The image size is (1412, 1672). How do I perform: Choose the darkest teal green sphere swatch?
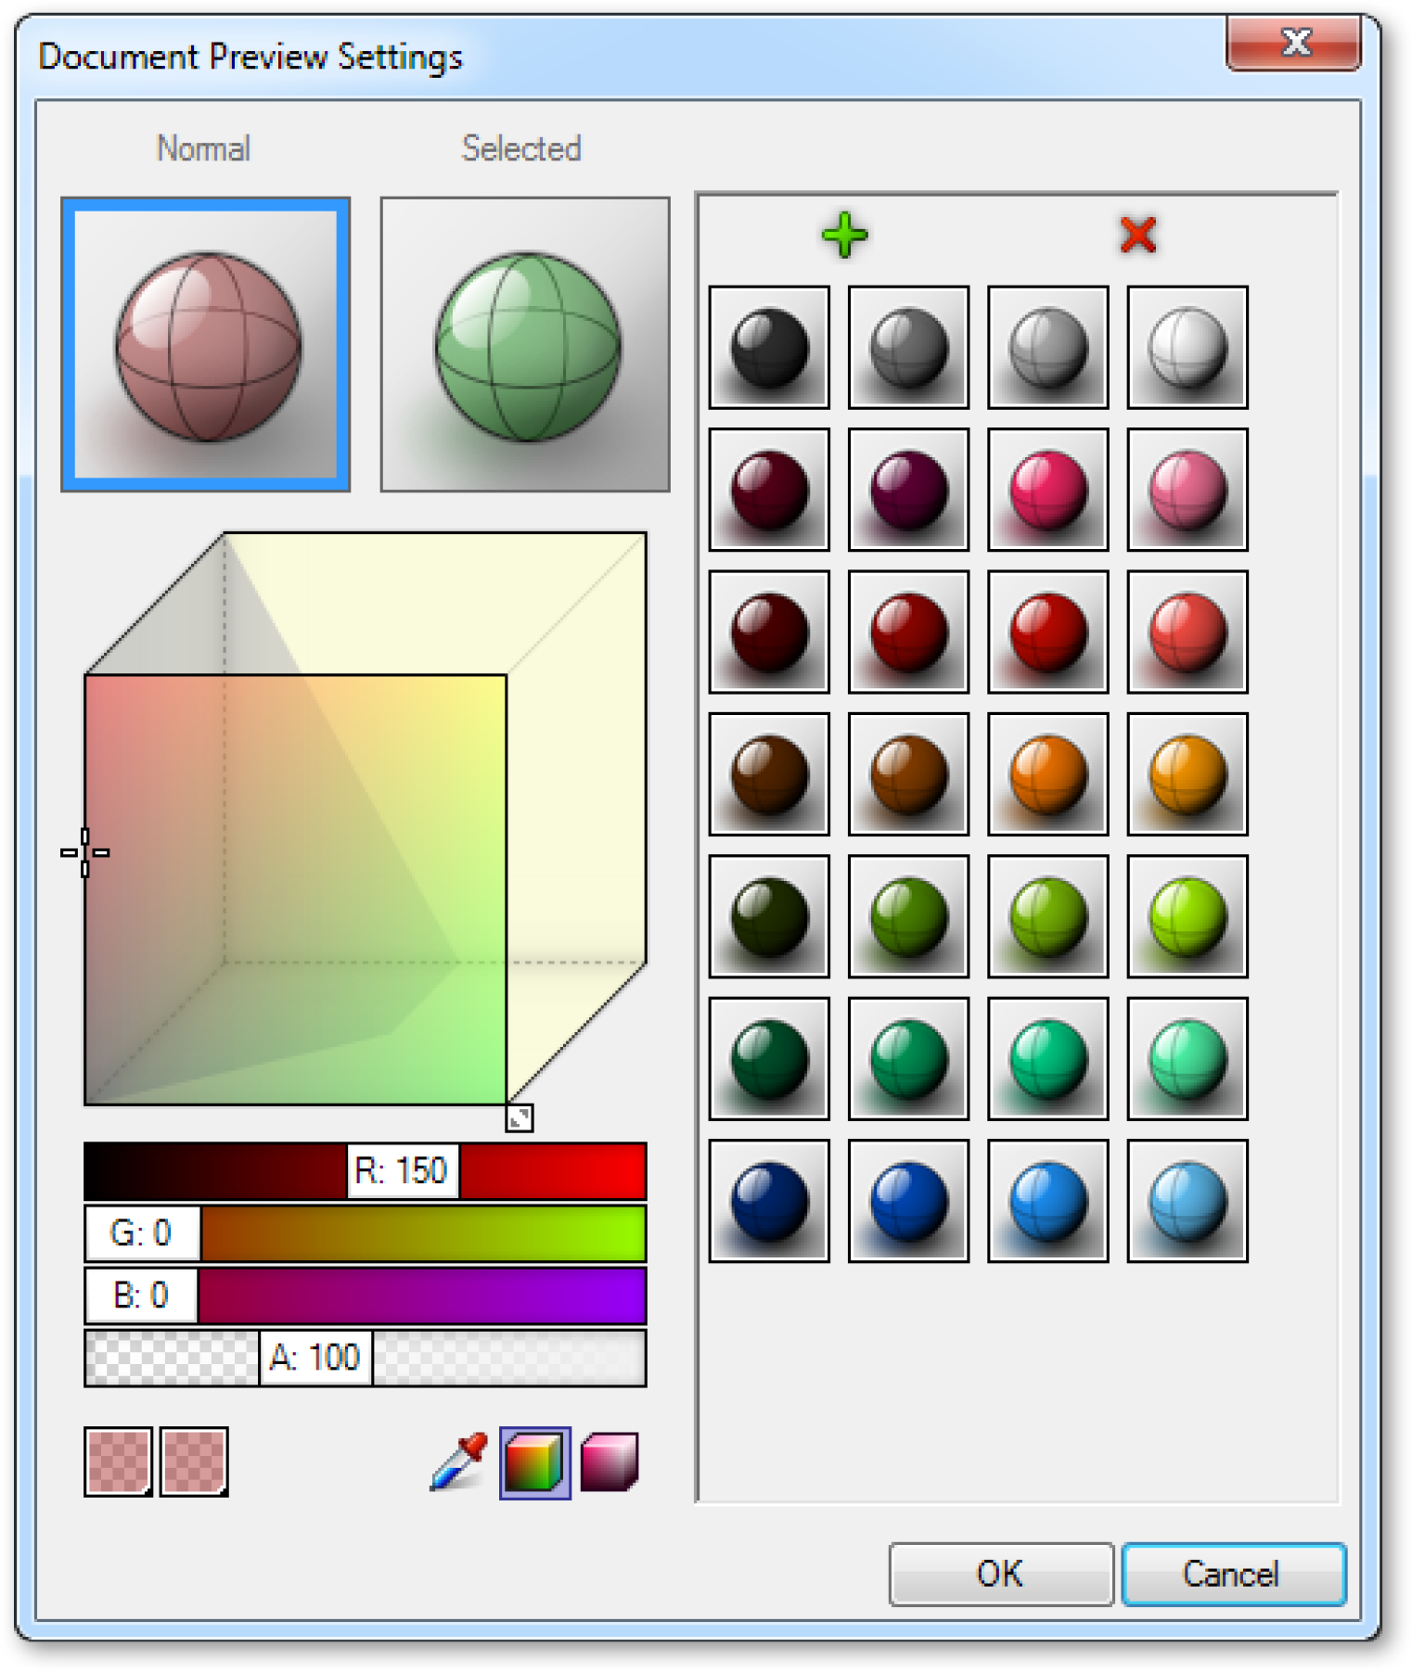click(x=769, y=1059)
